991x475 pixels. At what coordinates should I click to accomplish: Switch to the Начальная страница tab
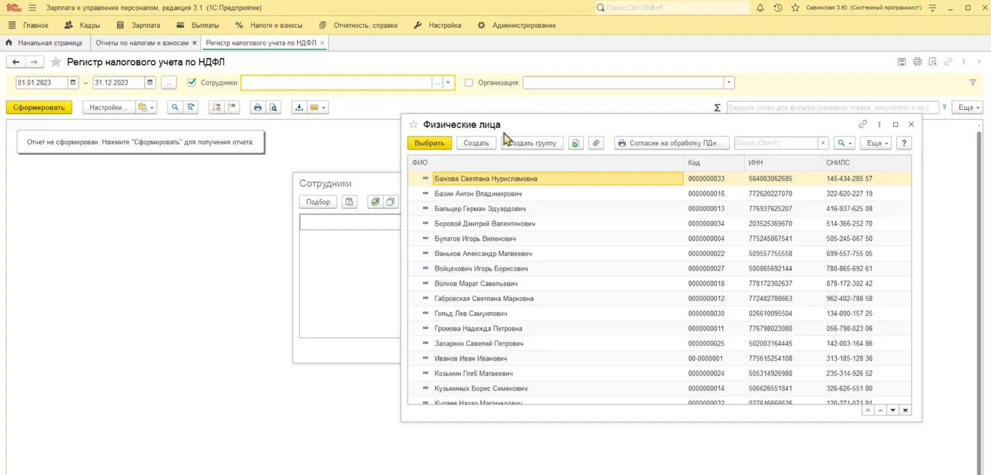(44, 43)
